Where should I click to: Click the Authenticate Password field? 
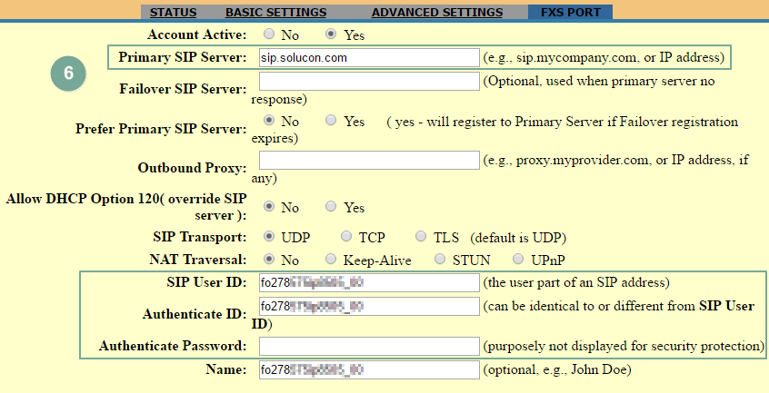pos(368,346)
